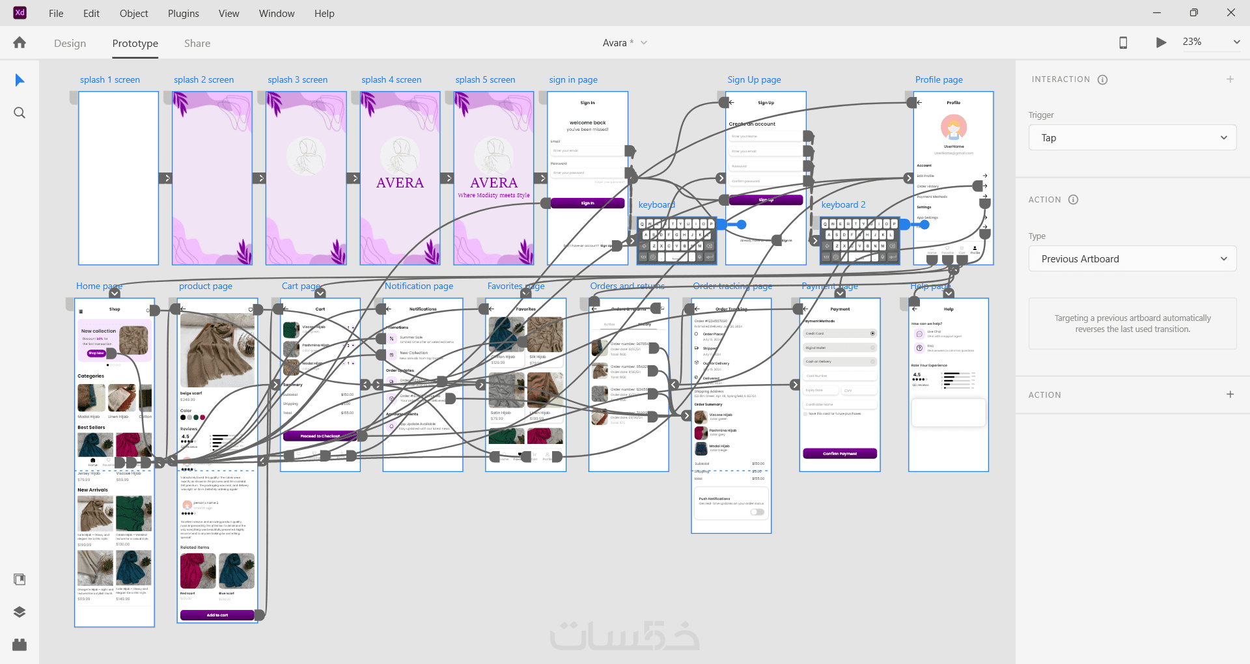This screenshot has width=1250, height=664.
Task: Click the Confirm Payment button on artboard
Action: click(840, 454)
